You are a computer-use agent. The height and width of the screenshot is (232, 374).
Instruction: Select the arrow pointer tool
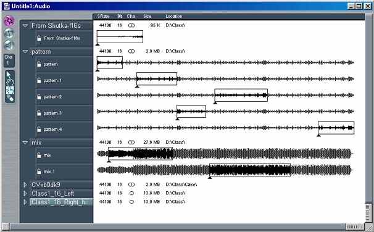pyautogui.click(x=9, y=75)
